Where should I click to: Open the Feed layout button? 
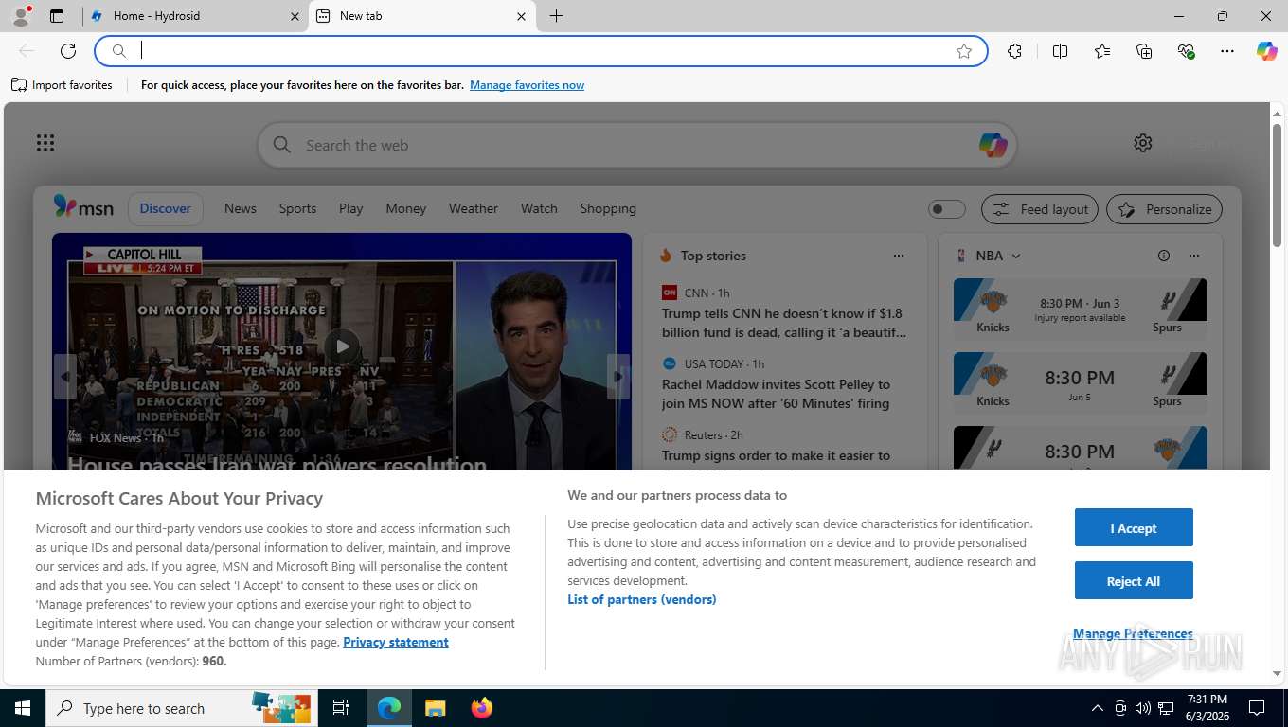point(1040,209)
